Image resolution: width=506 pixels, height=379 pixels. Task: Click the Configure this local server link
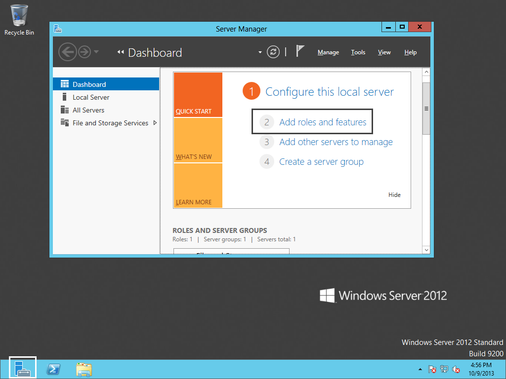pyautogui.click(x=330, y=92)
